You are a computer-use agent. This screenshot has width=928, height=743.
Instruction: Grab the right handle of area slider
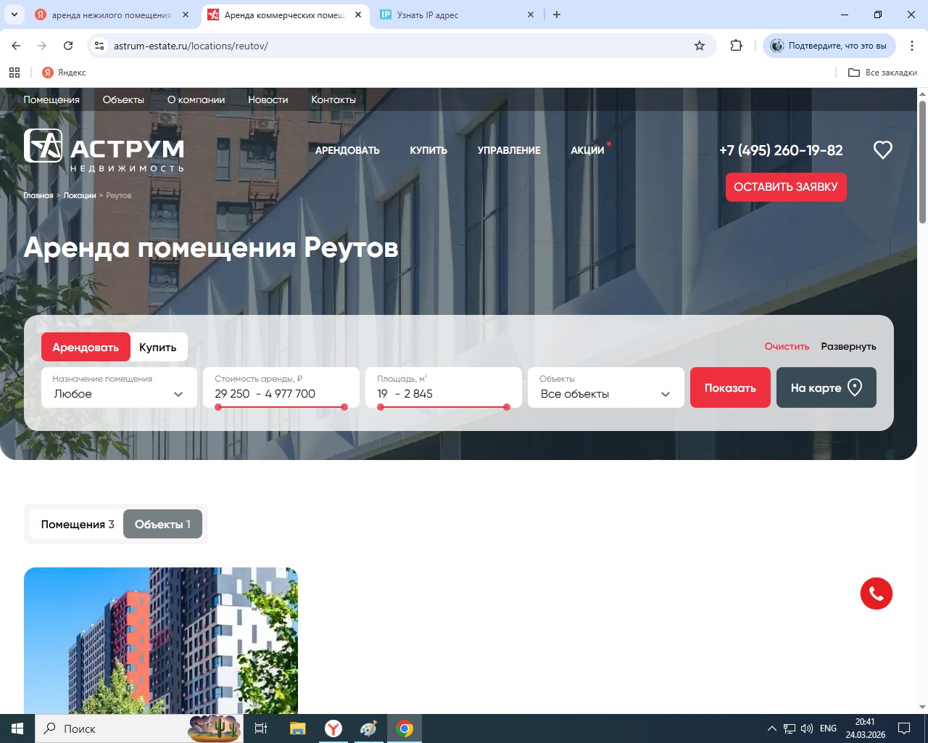[507, 407]
